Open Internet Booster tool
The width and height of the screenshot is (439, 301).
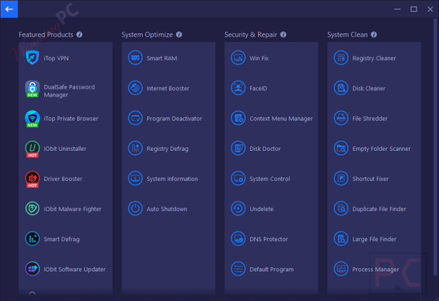[x=168, y=88]
